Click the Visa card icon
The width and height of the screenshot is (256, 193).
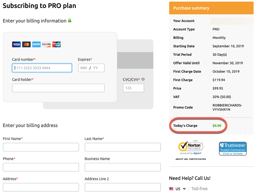16,44
